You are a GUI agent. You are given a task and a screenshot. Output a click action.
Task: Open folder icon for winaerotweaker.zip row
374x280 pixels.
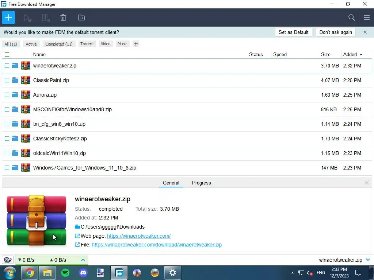15,66
